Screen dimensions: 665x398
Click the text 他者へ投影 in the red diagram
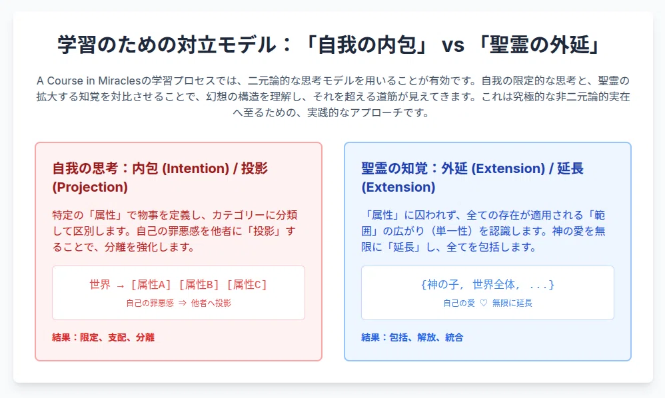click(x=211, y=303)
